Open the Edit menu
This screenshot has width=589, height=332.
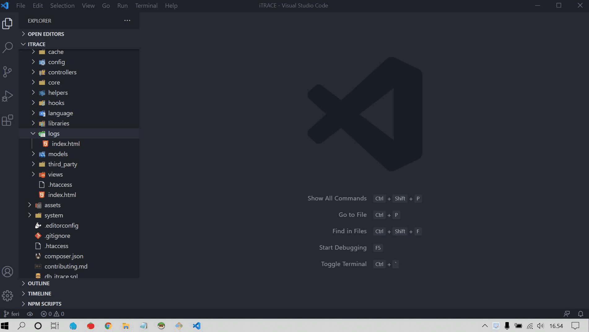click(x=38, y=6)
